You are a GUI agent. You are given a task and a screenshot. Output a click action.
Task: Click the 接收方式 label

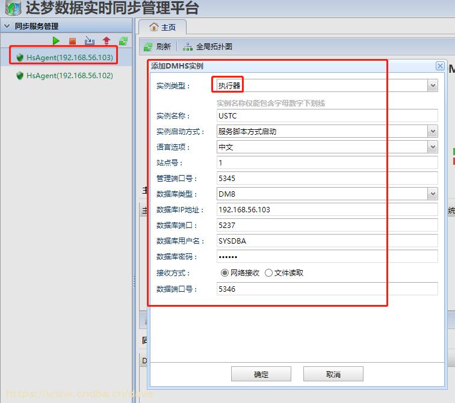(173, 273)
